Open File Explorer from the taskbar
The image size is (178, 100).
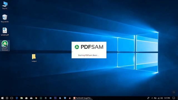point(22,98)
